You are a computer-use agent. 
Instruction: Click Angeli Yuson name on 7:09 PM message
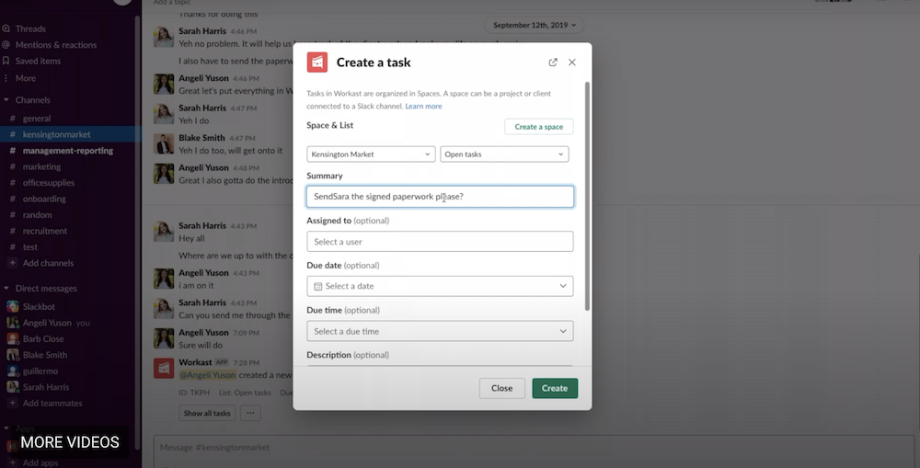(x=203, y=333)
